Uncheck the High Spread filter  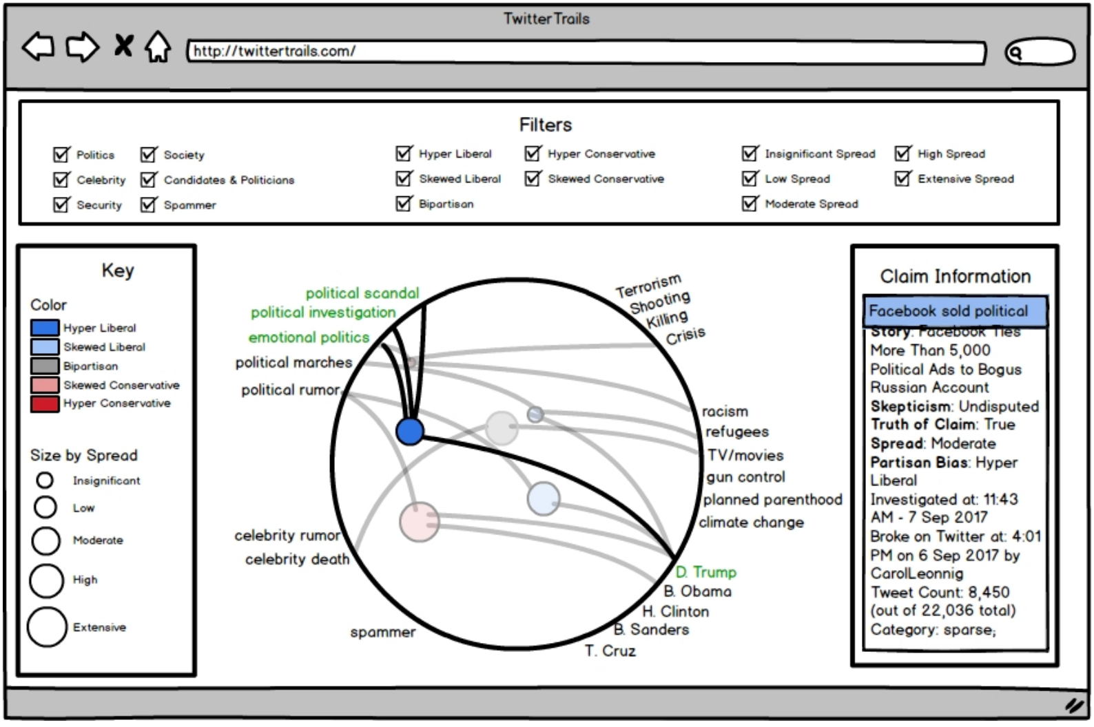click(902, 153)
